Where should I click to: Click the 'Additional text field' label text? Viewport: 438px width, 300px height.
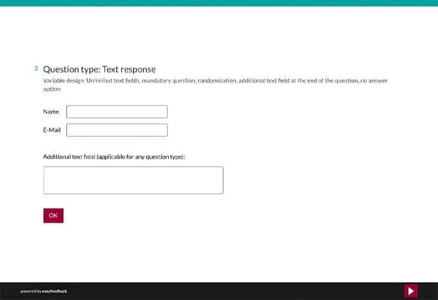(x=114, y=157)
